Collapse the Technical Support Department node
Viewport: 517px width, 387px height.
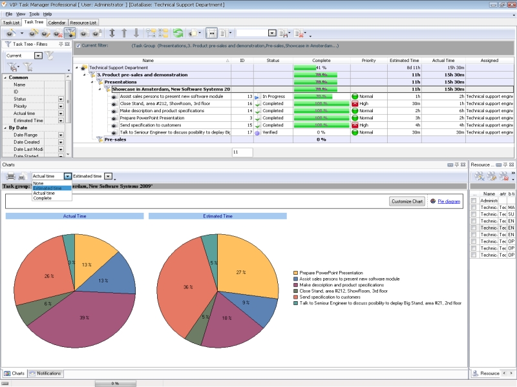click(77, 68)
